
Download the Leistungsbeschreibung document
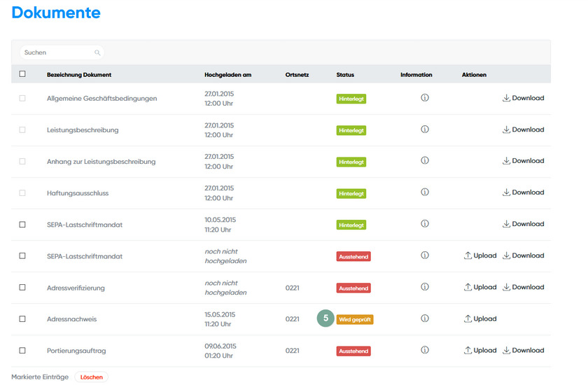(523, 129)
